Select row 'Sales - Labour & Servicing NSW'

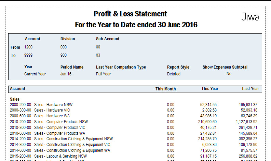(134, 156)
